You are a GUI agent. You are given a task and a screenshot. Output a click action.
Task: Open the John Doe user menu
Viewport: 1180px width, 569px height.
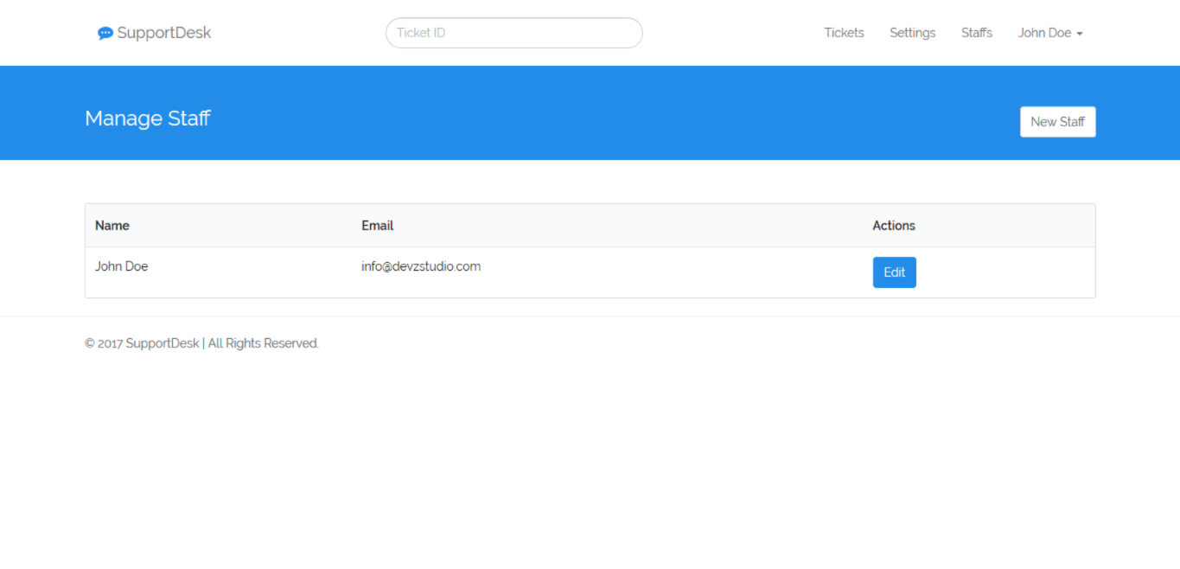1044,33
